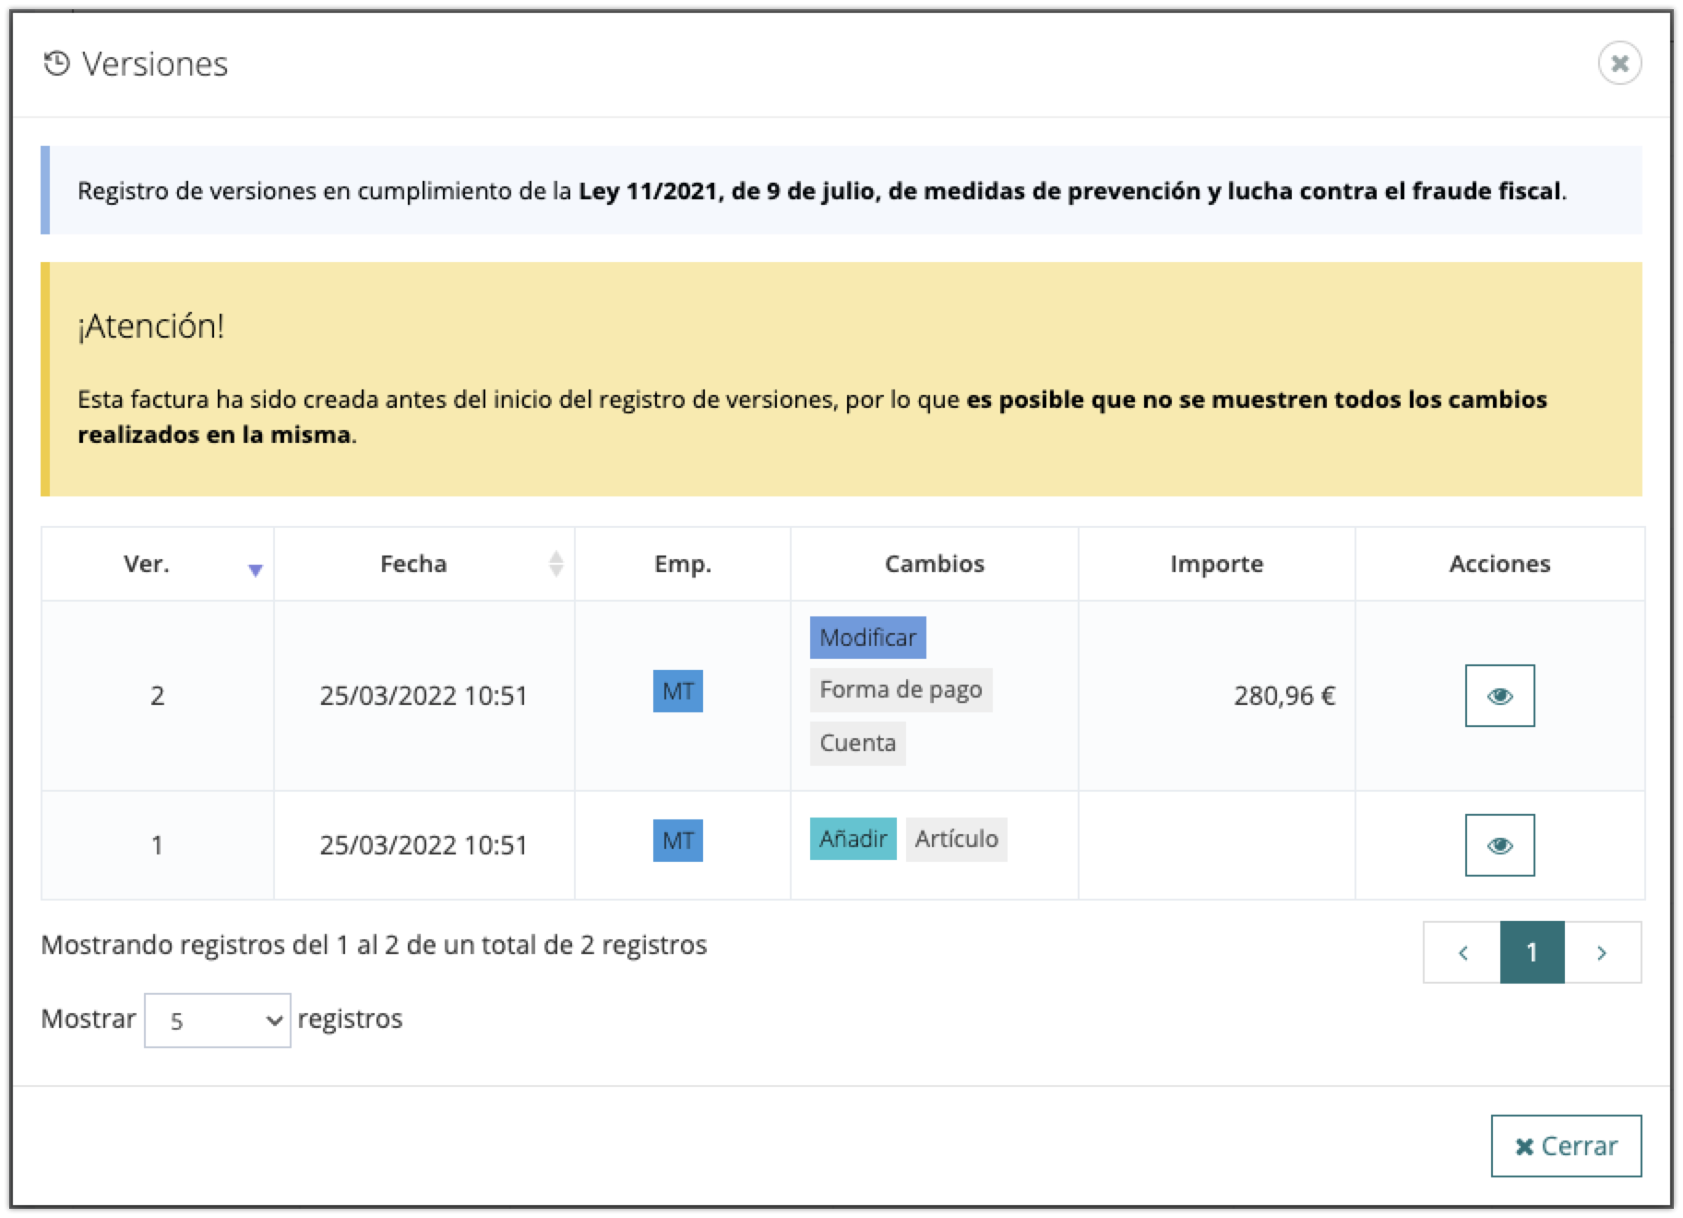Click the Modificar tag in version 2
Viewport: 1683px width, 1218px height.
[867, 638]
